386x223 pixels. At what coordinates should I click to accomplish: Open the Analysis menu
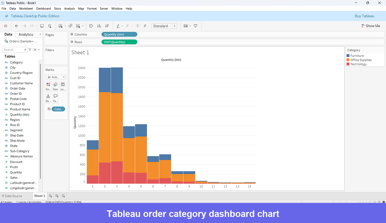pyautogui.click(x=69, y=9)
